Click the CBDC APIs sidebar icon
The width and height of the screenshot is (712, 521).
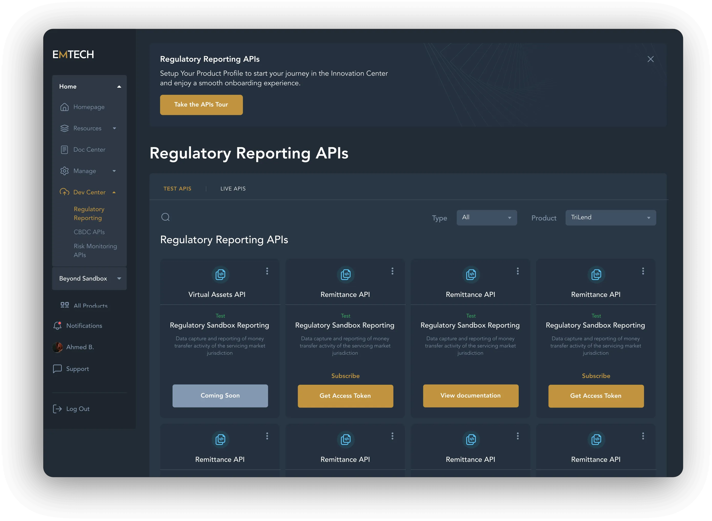click(88, 232)
